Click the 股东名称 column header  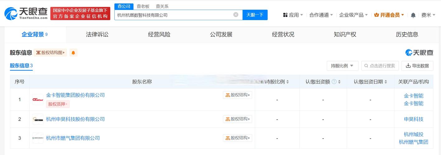pyautogui.click(x=142, y=82)
